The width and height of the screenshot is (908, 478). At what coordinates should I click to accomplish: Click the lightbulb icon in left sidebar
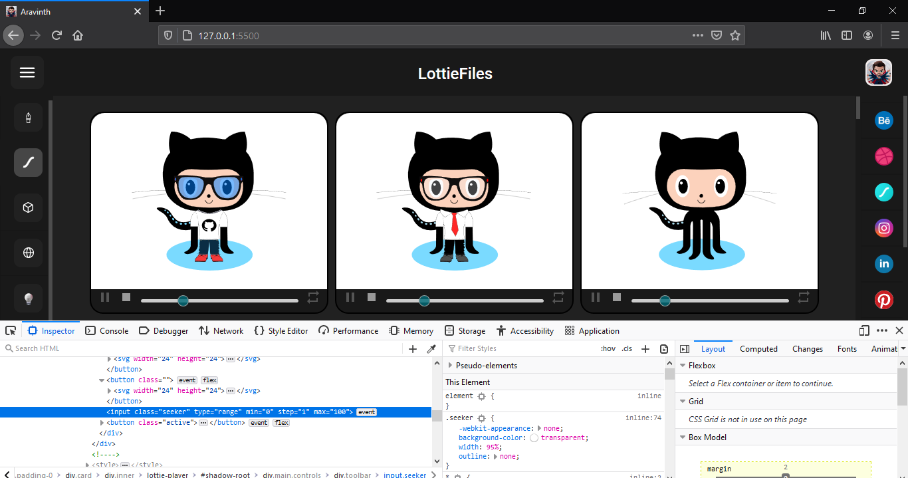click(27, 298)
